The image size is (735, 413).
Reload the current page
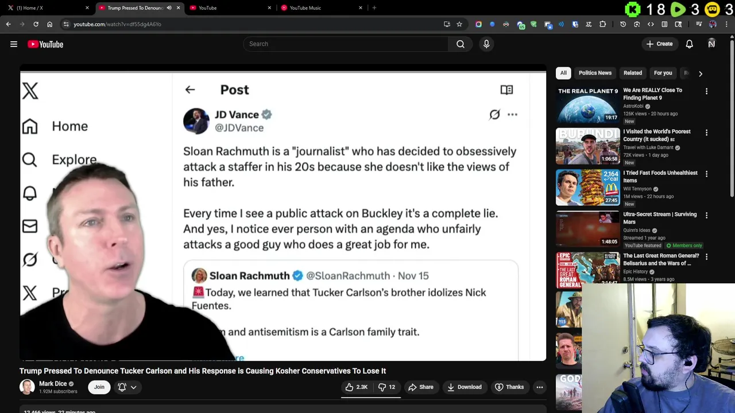(36, 24)
